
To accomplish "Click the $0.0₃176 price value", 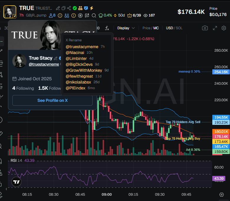I will 218,14.
